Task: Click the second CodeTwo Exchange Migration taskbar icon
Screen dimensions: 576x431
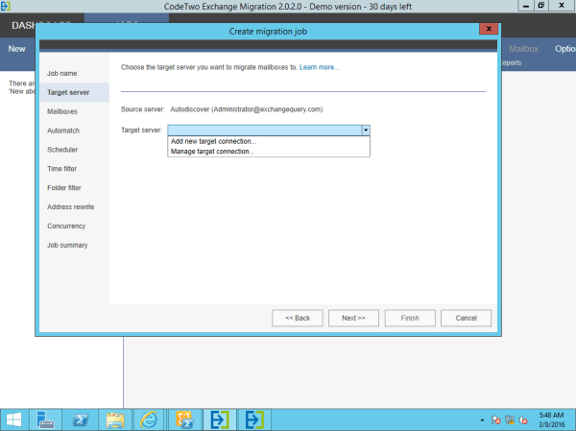Action: (x=253, y=419)
